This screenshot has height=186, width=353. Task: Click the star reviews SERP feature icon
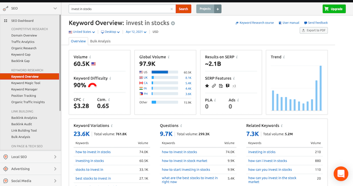(207, 86)
